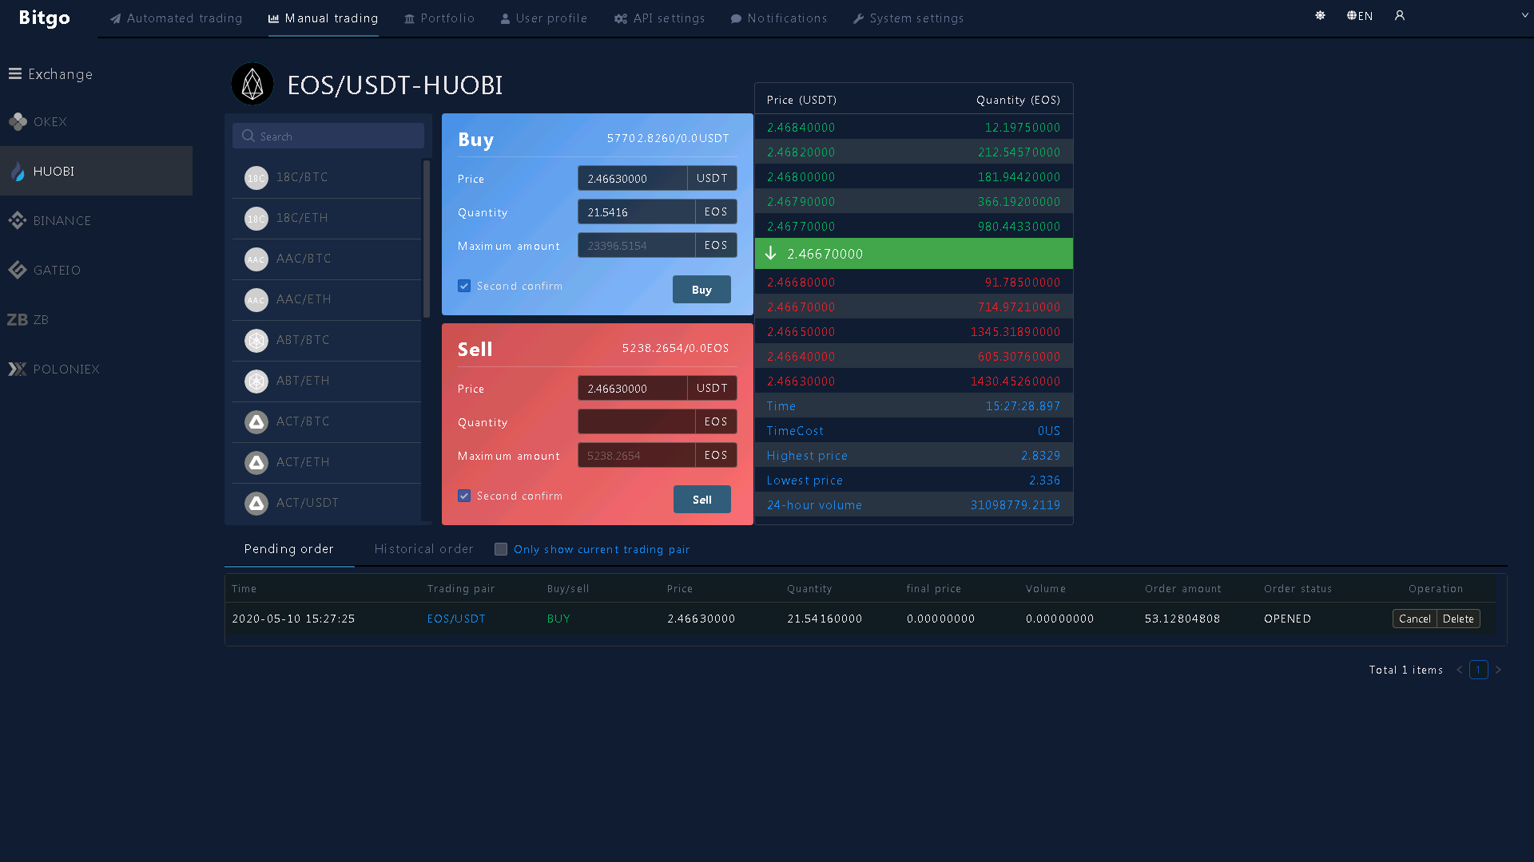Click the ABT/ETH coin icon
Image resolution: width=1534 pixels, height=862 pixels.
click(256, 382)
